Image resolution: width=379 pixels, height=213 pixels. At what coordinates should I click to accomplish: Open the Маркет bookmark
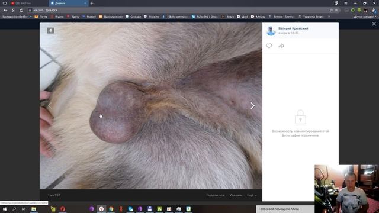pos(89,17)
